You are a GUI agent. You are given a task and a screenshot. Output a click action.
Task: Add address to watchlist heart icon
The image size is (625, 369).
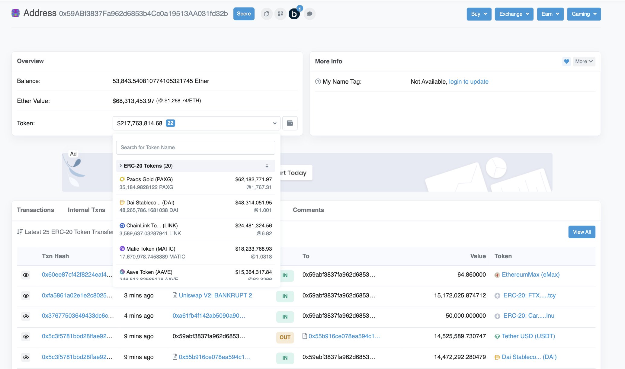tap(566, 61)
